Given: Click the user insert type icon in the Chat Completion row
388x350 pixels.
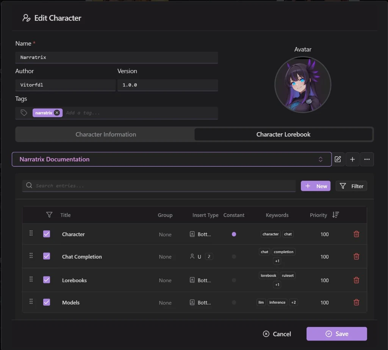Looking at the screenshot, I should click(x=192, y=256).
